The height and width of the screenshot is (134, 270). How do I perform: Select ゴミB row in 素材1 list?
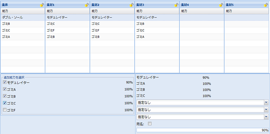click(67, 37)
